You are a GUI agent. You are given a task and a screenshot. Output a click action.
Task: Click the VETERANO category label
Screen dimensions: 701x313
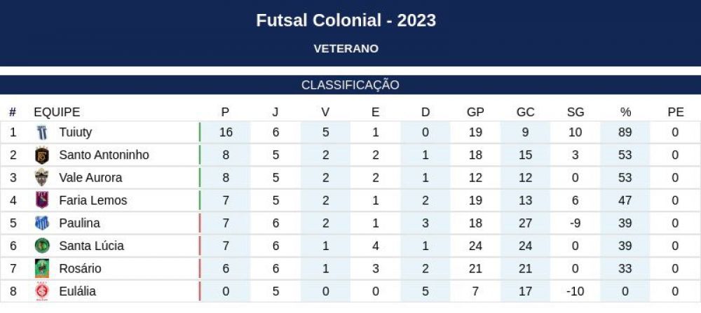tap(346, 49)
